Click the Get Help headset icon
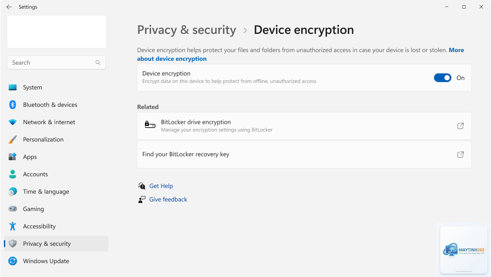491x277 pixels. coord(142,186)
